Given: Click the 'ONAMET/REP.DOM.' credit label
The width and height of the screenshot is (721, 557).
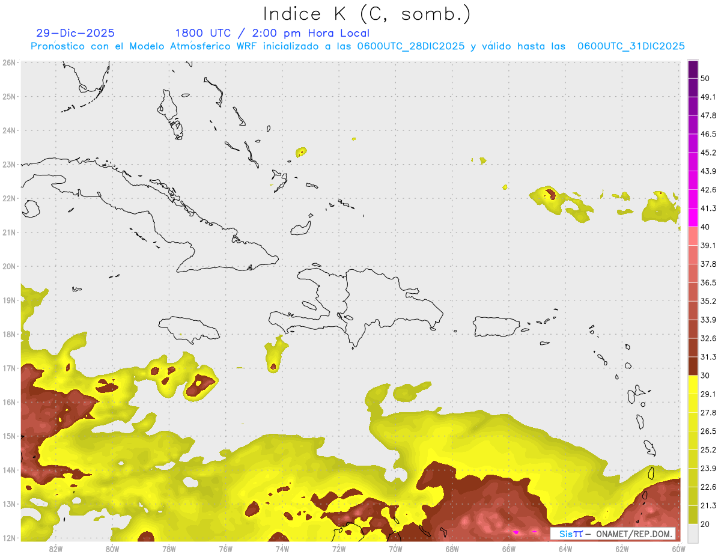Looking at the screenshot, I should click(633, 534).
